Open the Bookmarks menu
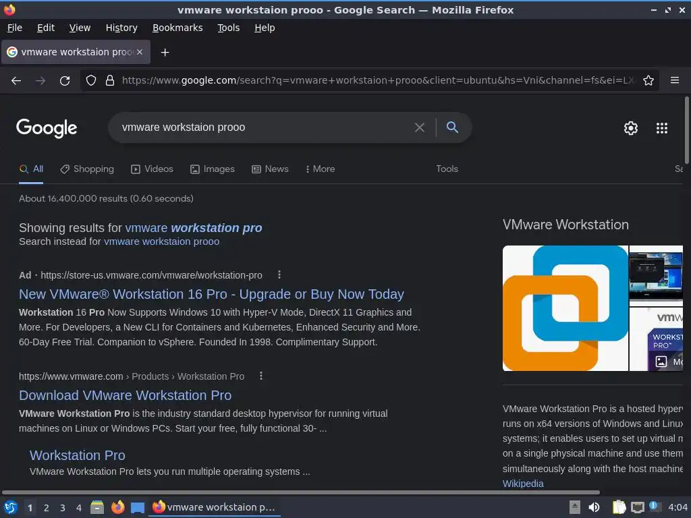This screenshot has width=691, height=518. pyautogui.click(x=177, y=28)
